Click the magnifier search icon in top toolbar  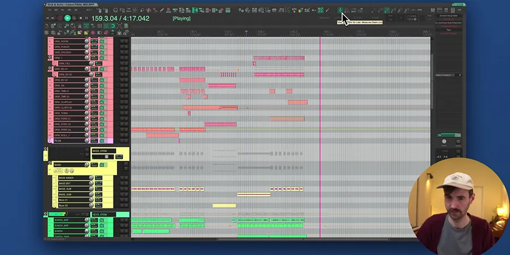(x=142, y=10)
